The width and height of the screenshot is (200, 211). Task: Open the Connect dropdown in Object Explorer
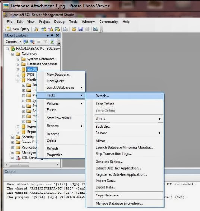(x=13, y=41)
